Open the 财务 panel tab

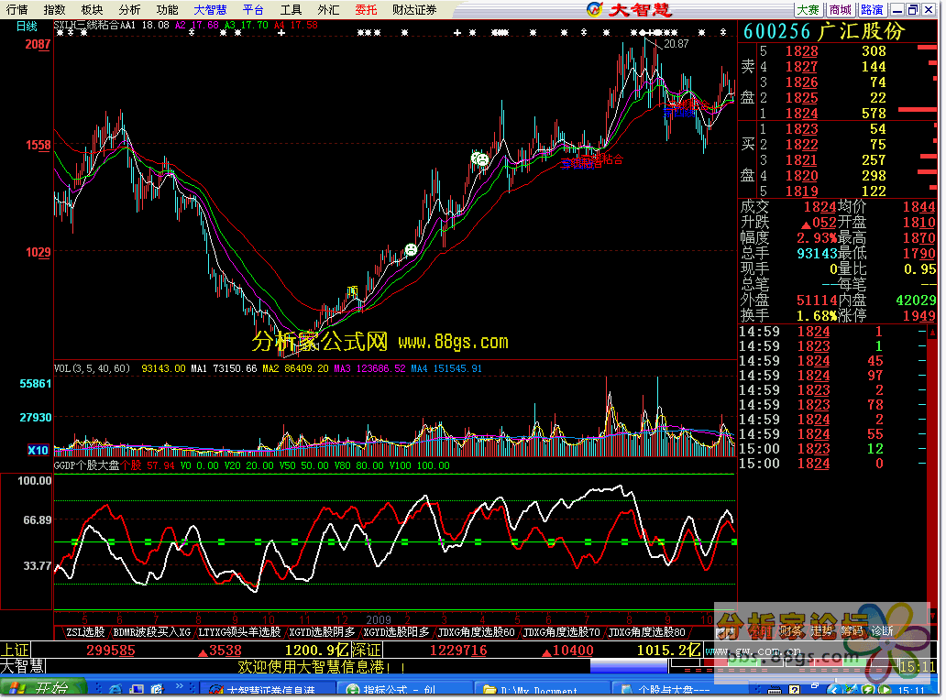[790, 631]
